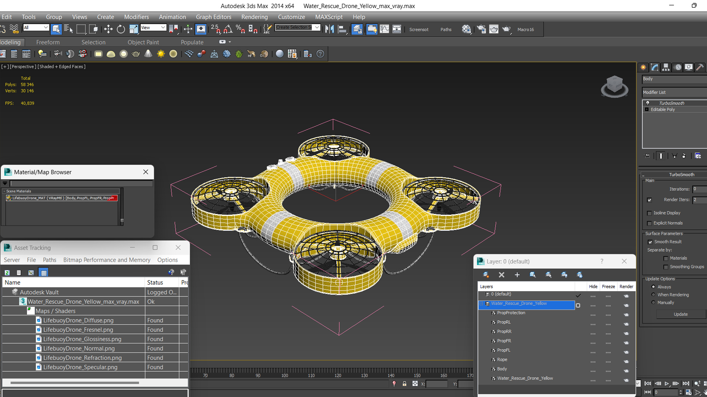The width and height of the screenshot is (707, 397).
Task: Click the Rendered Frame Window icon
Action: [x=494, y=29]
